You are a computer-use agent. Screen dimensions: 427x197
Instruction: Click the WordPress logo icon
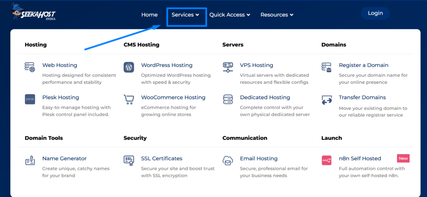click(x=129, y=67)
